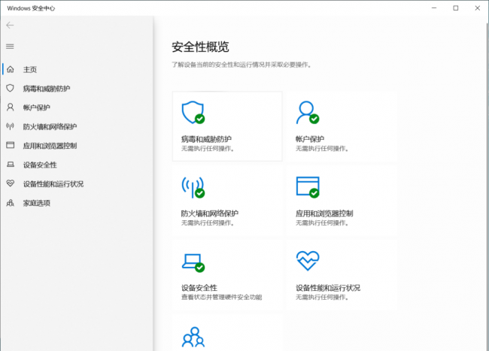Click the heart monitor icon in sidebar
Viewport: 489px width, 351px height.
(x=11, y=183)
